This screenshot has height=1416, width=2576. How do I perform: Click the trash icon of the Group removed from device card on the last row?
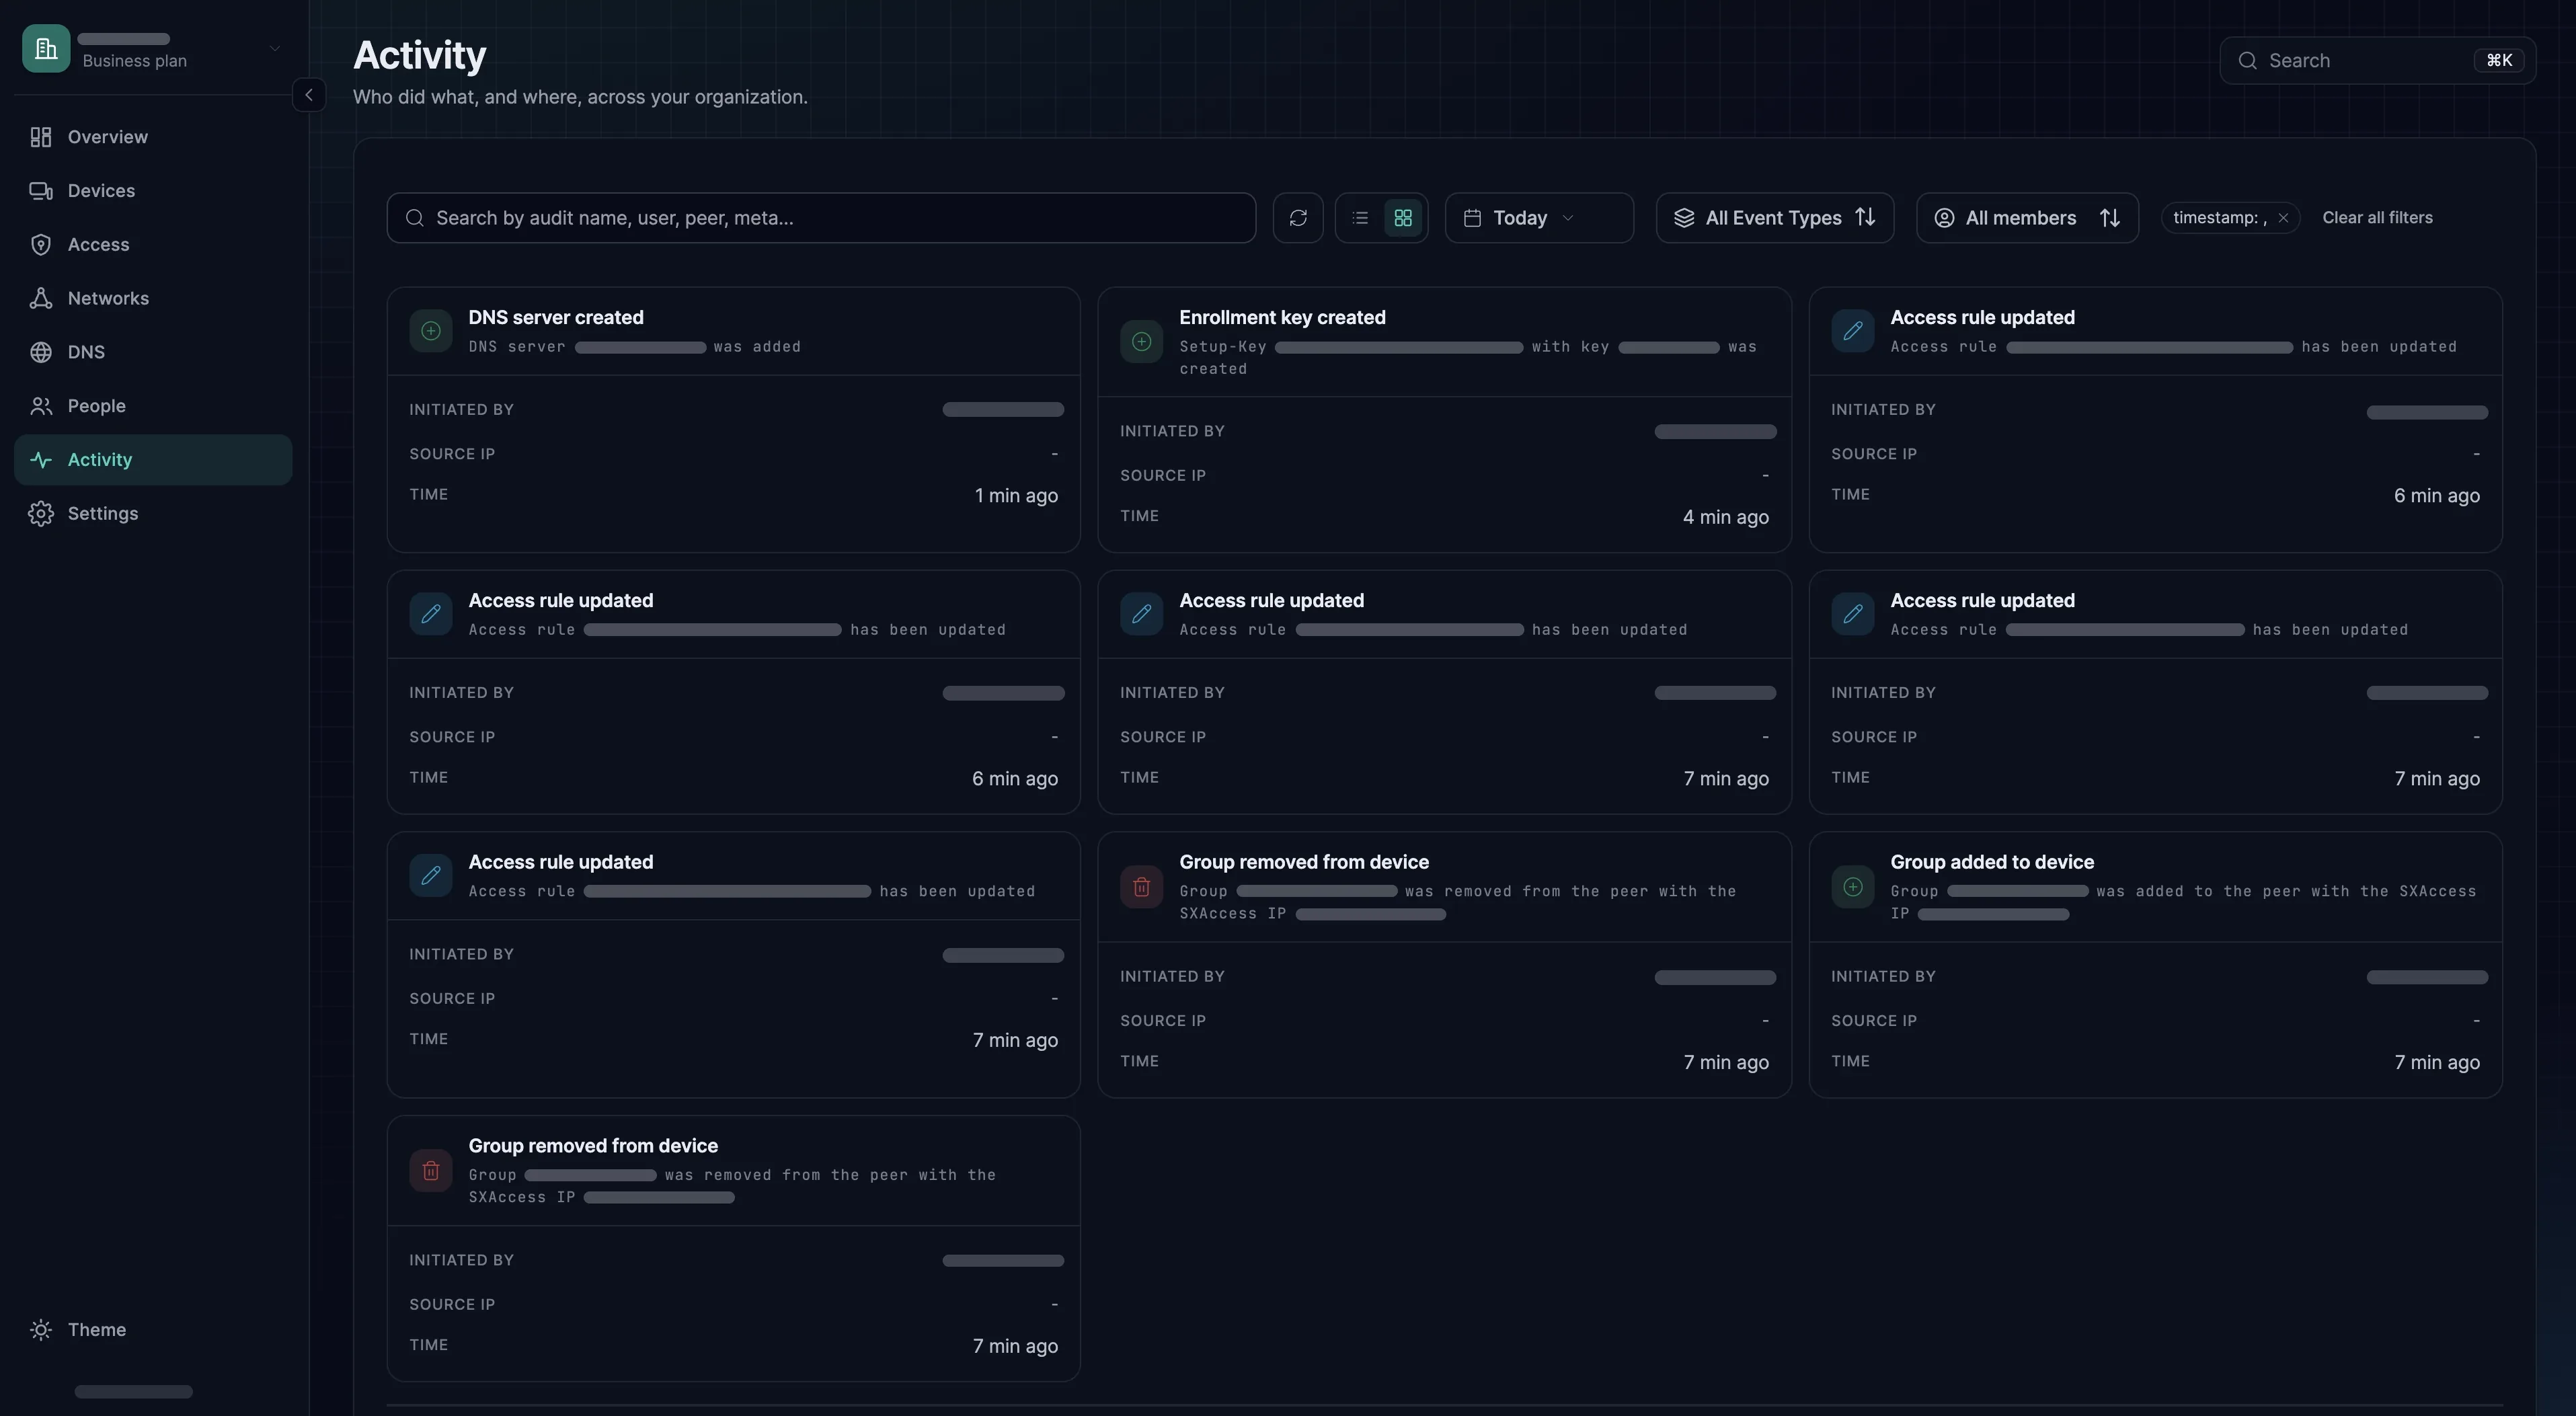(x=431, y=1171)
